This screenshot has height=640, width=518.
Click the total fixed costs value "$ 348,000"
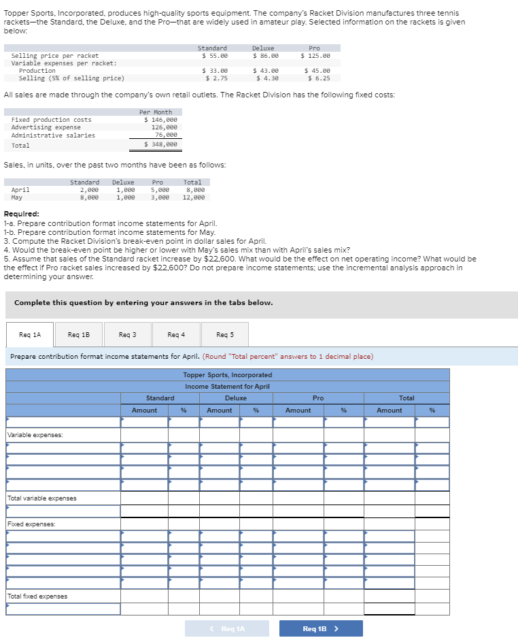click(x=160, y=144)
